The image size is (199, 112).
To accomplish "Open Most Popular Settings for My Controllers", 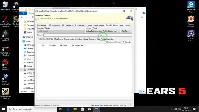I will click(68, 39).
